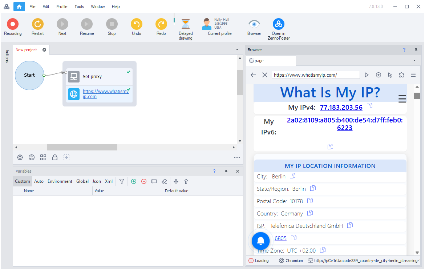Start Recording with the red button

point(12,27)
